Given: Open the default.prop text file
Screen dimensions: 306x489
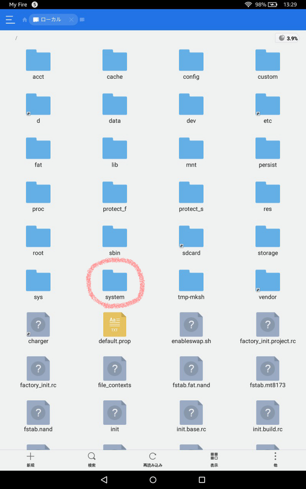Looking at the screenshot, I should pos(115,329).
